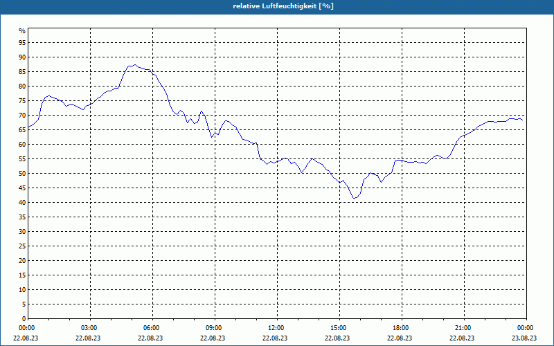Viewport: 554px width, 346px height.
Task: Select the 15 y-axis label
Action: [22, 275]
